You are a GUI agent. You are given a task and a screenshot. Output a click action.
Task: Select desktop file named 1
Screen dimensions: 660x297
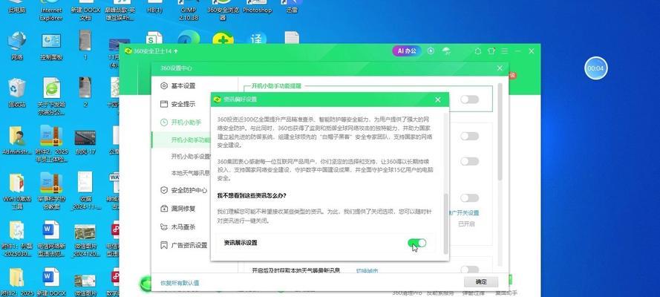coord(85,40)
